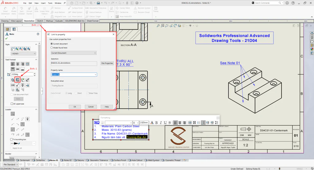Switch to the Sketch ribbon tab
314x170 pixels.
[x=40, y=21]
